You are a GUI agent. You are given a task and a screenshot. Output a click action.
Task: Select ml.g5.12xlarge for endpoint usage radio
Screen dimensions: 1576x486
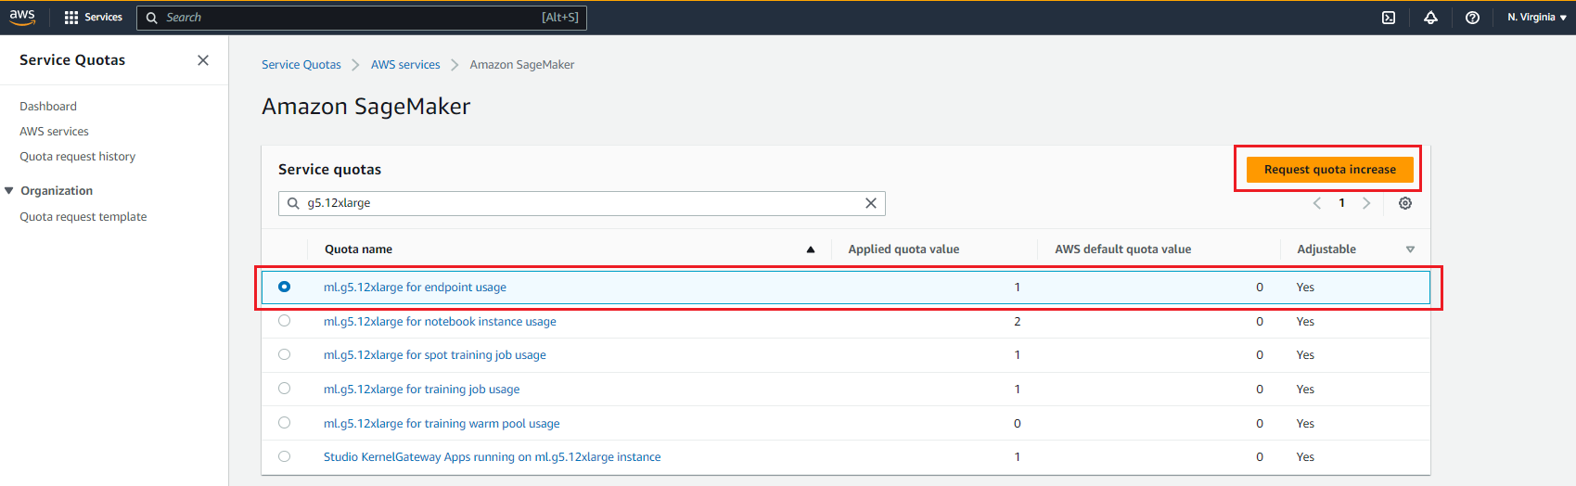[285, 287]
